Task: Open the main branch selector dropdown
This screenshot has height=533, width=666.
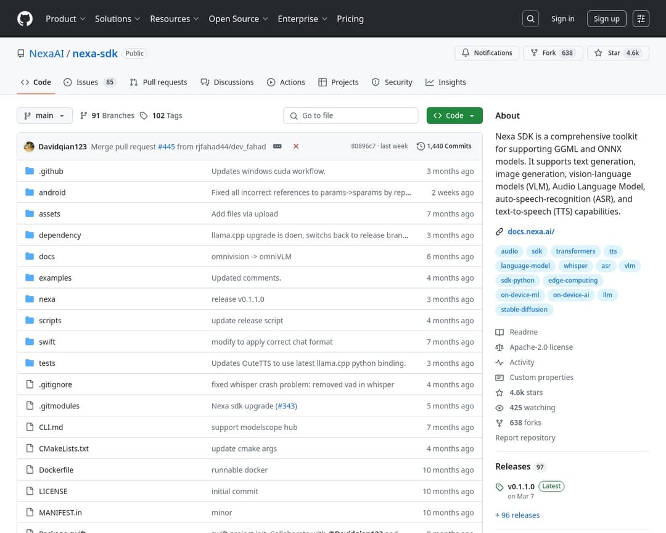Action: pos(44,115)
